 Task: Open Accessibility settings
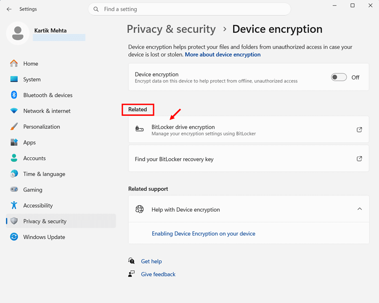point(38,205)
